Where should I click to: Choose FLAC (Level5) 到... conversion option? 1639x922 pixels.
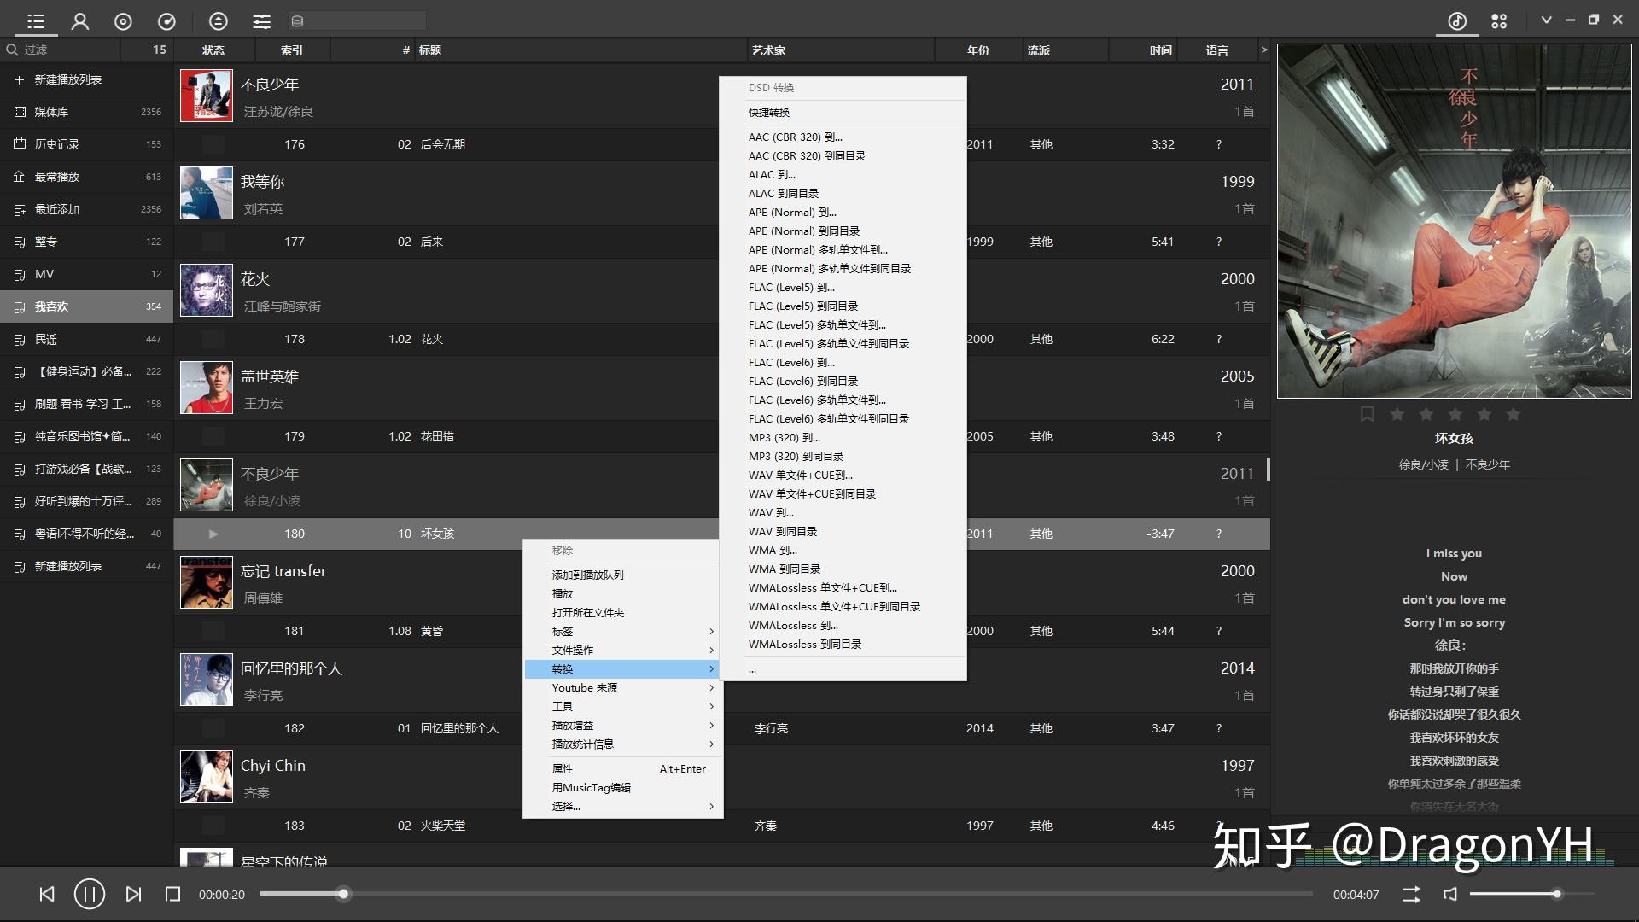coord(791,287)
